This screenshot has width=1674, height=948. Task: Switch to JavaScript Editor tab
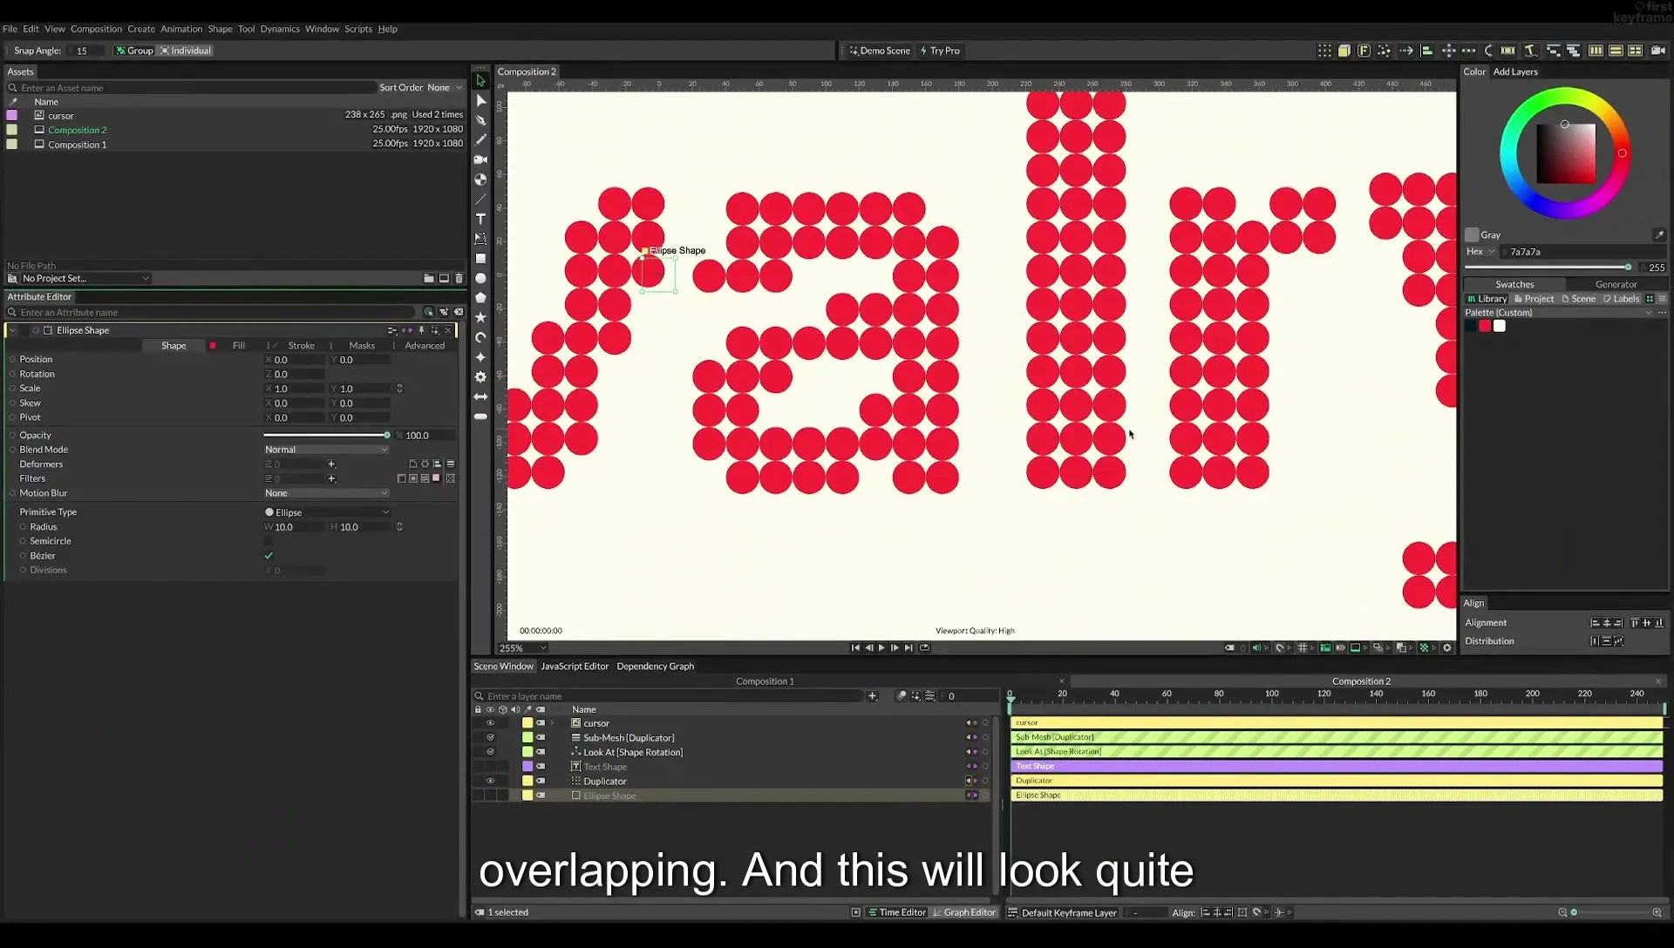pyautogui.click(x=575, y=667)
